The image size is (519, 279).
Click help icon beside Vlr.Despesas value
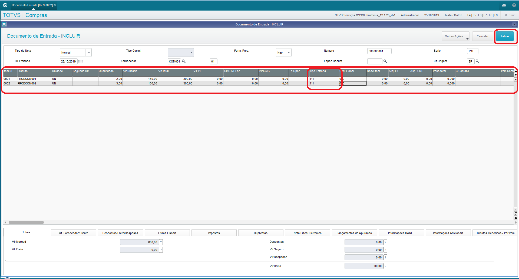click(385, 257)
